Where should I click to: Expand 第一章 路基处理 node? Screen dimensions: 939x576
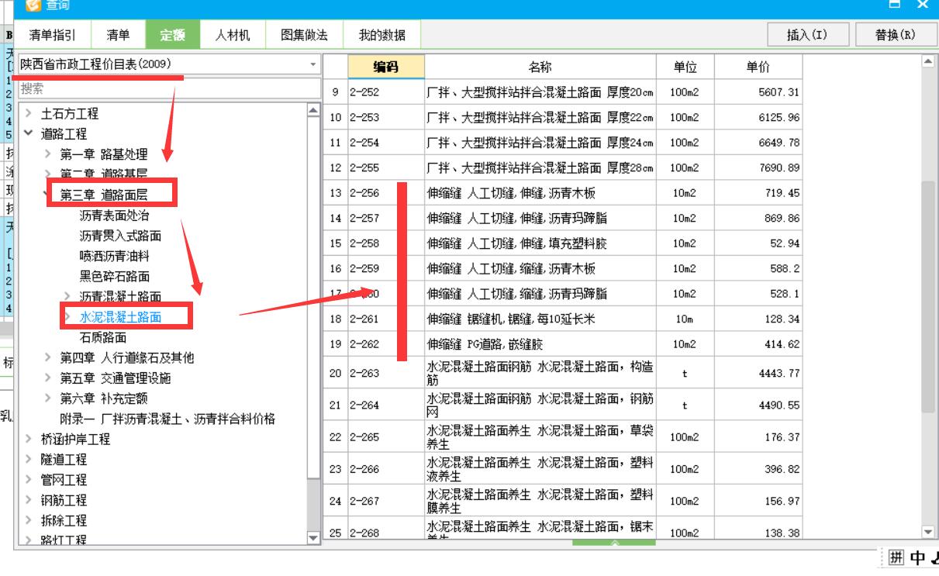tap(48, 154)
